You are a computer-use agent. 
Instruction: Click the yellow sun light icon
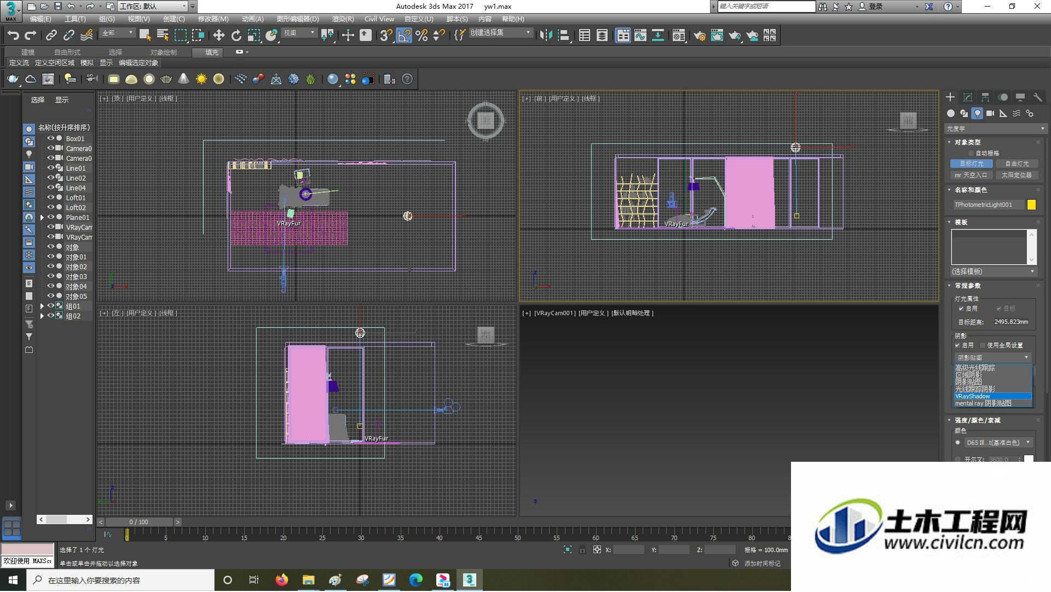tap(201, 79)
